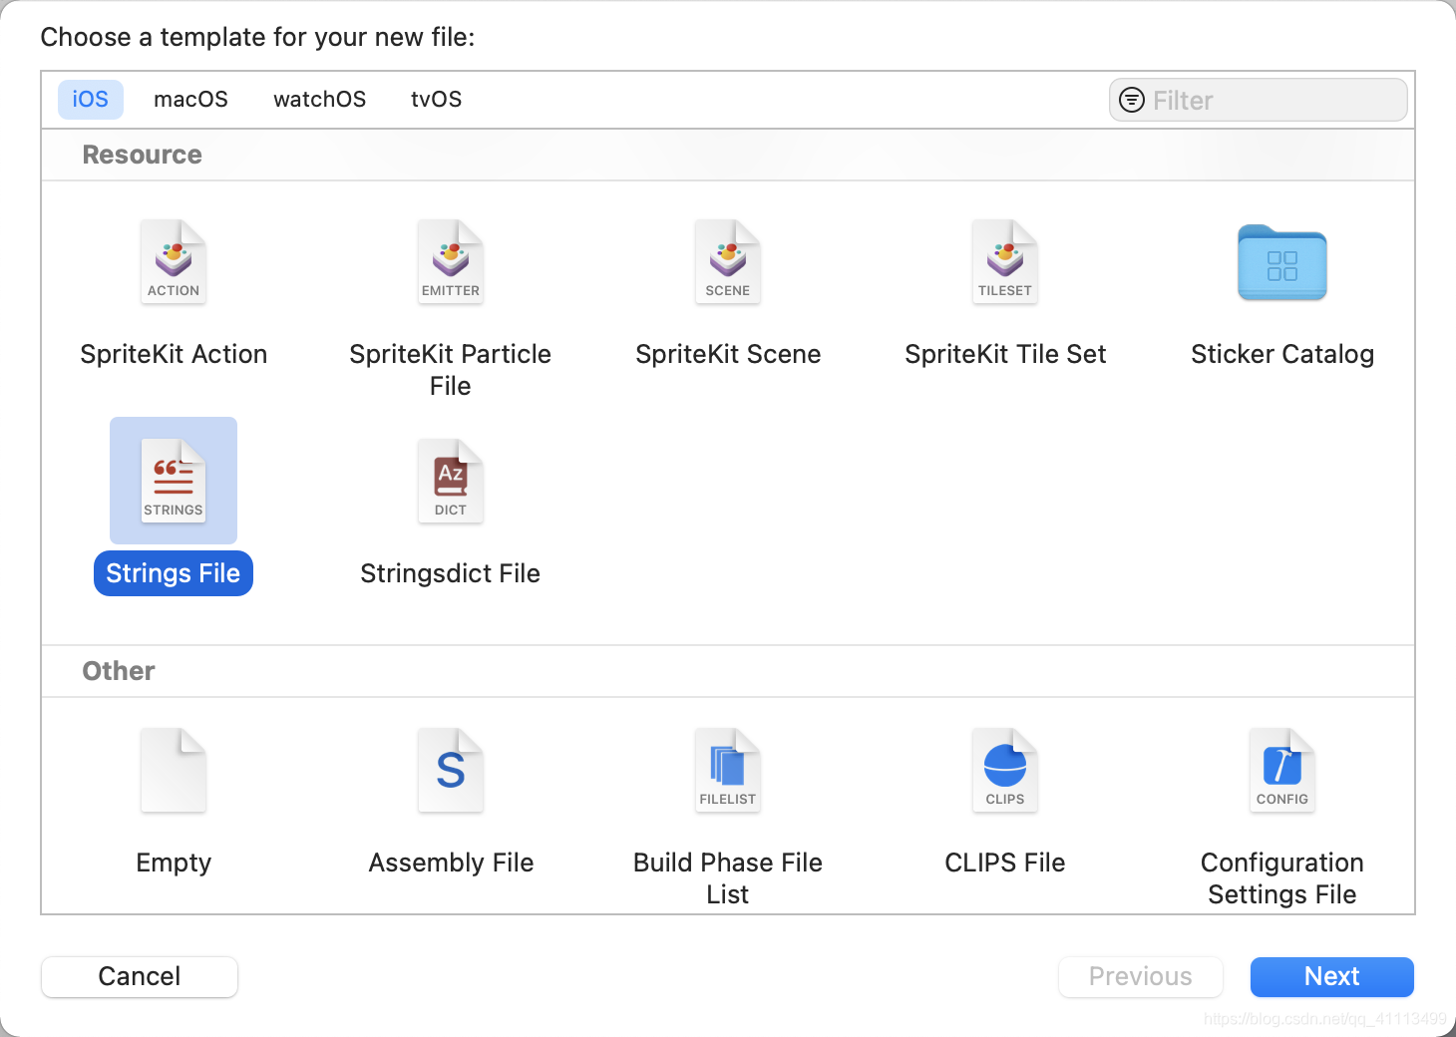Click the filter icon in search field

coord(1132,100)
